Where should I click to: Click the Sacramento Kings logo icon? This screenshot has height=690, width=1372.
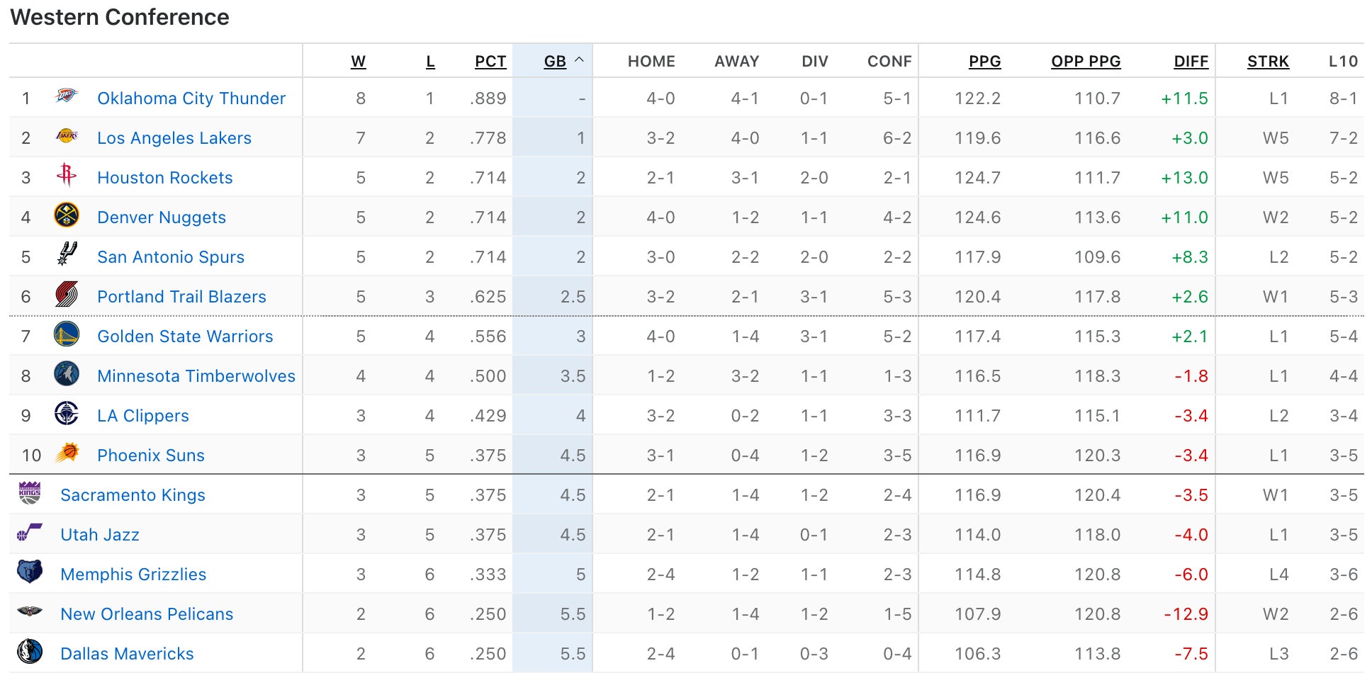pos(30,493)
